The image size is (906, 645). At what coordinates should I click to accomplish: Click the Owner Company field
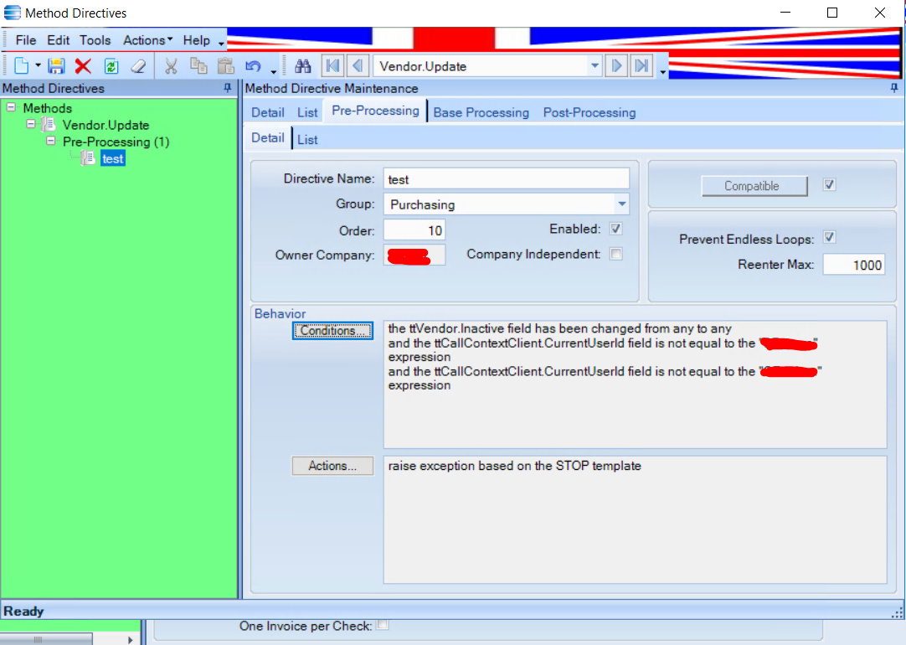tap(414, 255)
